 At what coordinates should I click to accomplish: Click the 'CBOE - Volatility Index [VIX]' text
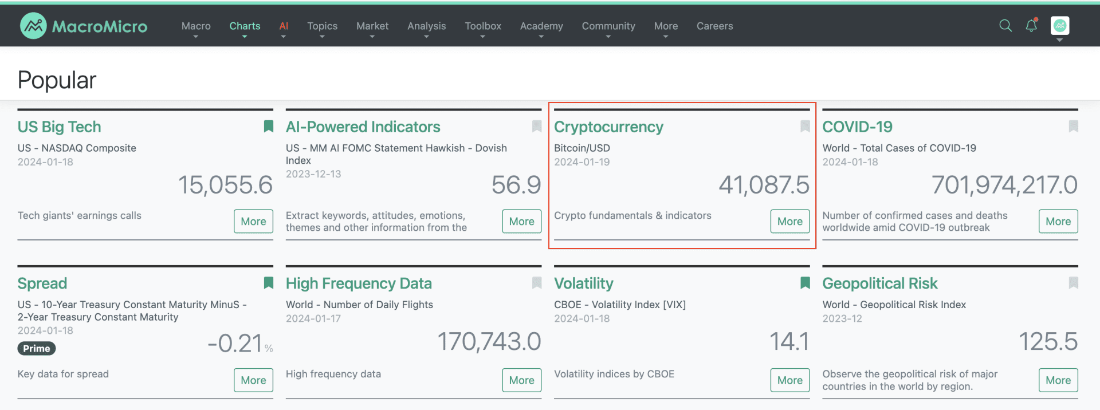(x=620, y=305)
